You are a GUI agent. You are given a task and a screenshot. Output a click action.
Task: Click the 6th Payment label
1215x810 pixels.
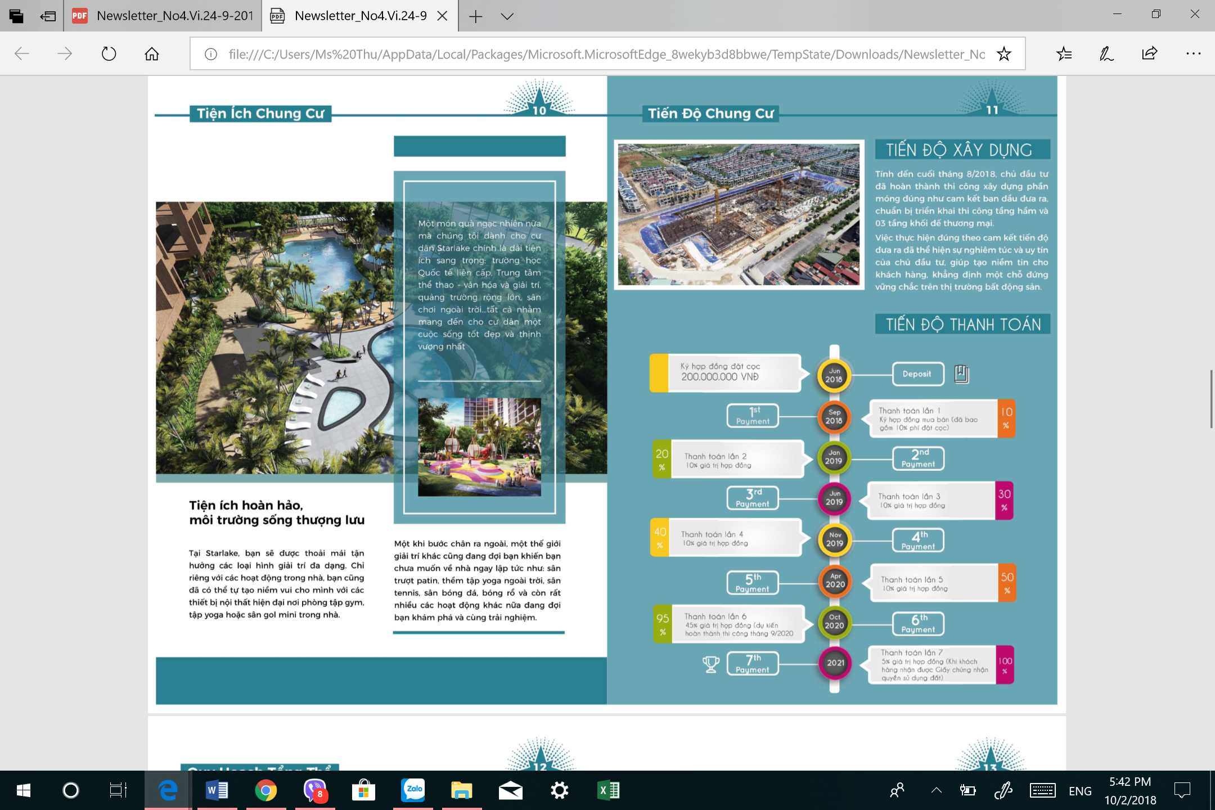tap(918, 623)
